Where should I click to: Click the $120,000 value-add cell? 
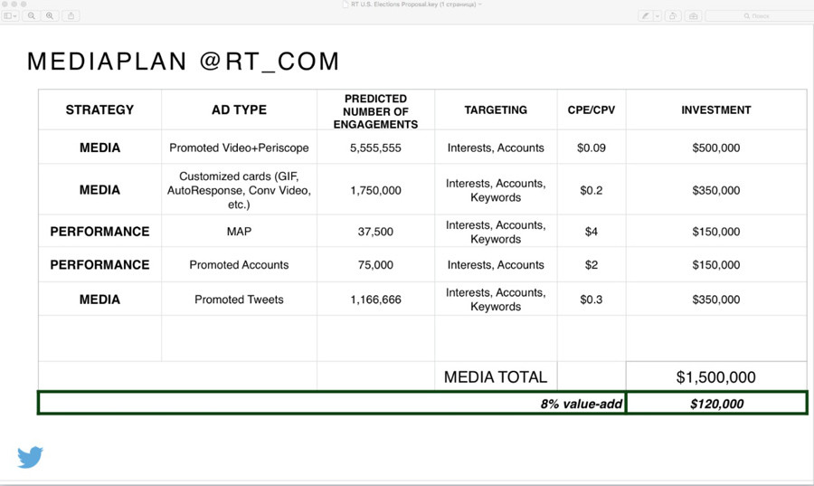point(716,404)
